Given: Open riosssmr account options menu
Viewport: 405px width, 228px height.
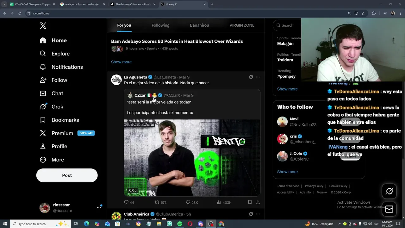Looking at the screenshot, I should [99, 208].
